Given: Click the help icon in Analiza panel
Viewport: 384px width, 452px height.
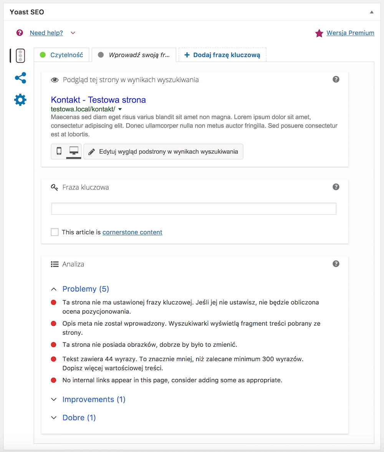Looking at the screenshot, I should pos(336,264).
